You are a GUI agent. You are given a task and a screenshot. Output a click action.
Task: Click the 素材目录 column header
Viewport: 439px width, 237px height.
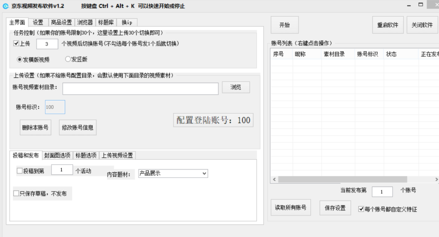(x=338, y=54)
